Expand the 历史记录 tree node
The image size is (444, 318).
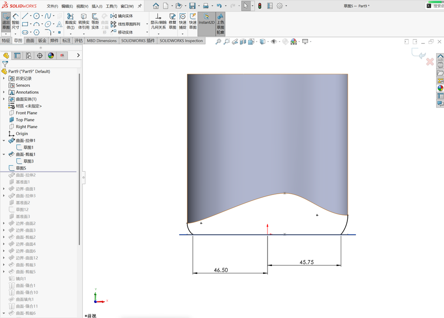tap(3, 78)
